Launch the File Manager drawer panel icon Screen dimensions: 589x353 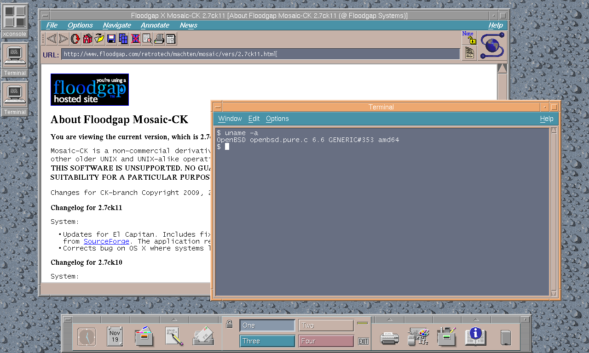click(x=144, y=337)
